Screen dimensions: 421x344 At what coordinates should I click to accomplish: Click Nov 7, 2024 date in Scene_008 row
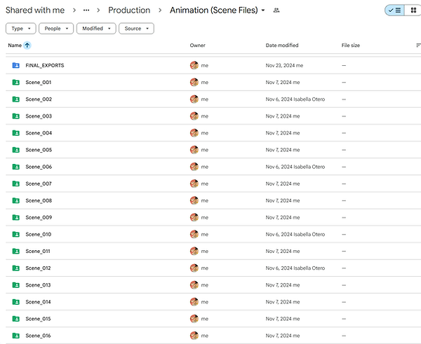click(283, 200)
